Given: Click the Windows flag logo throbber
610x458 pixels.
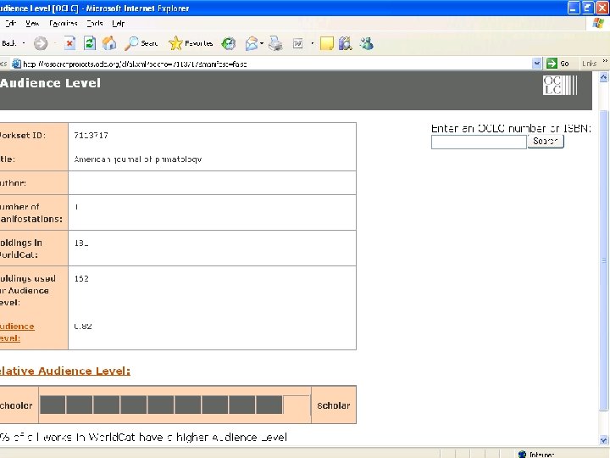Looking at the screenshot, I should click(598, 24).
